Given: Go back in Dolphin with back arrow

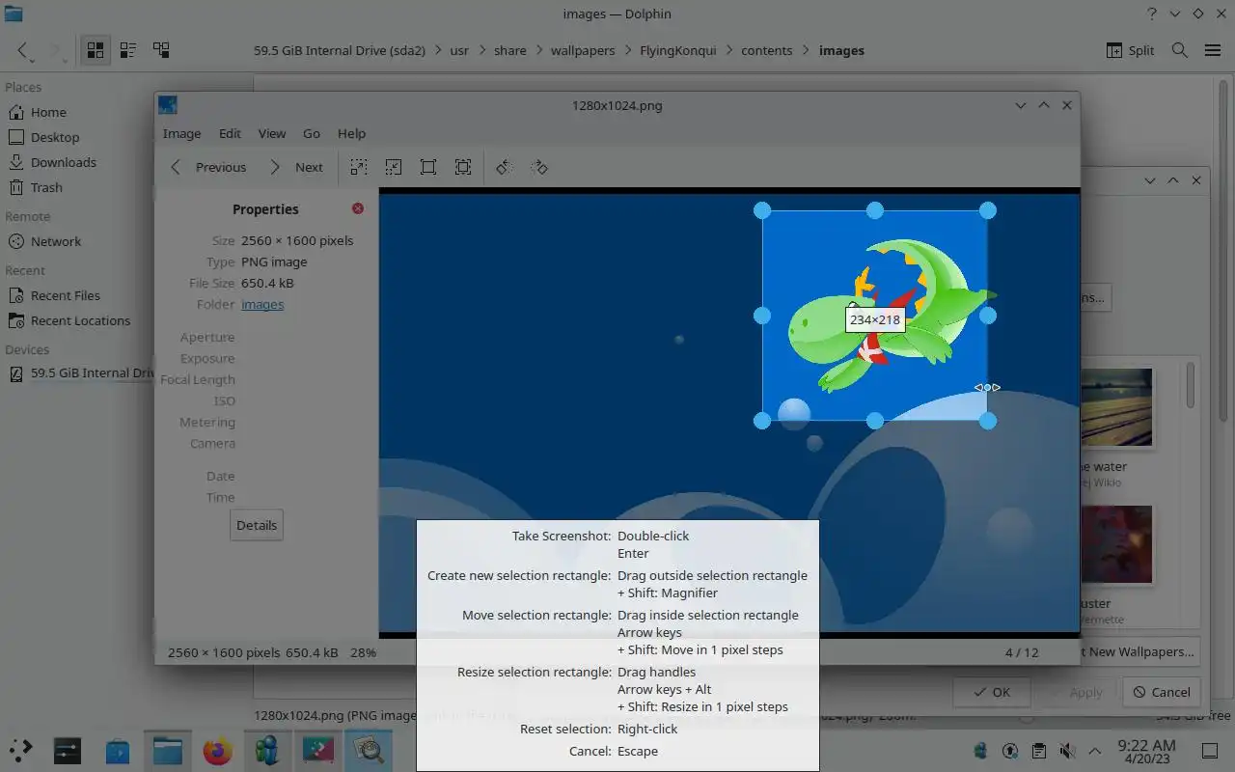Looking at the screenshot, I should [x=23, y=50].
